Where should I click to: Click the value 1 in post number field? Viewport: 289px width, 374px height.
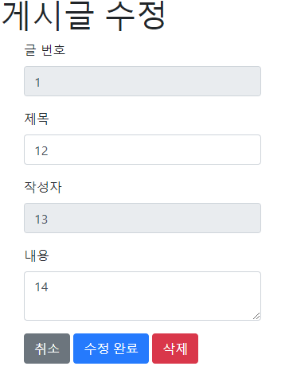[x=37, y=83]
